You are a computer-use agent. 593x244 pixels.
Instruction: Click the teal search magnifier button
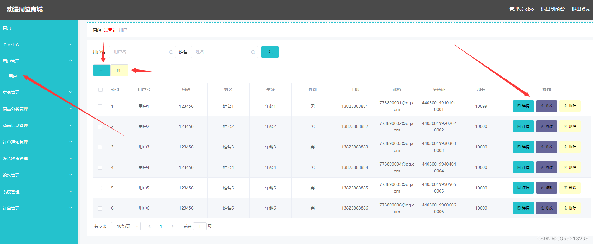(270, 52)
